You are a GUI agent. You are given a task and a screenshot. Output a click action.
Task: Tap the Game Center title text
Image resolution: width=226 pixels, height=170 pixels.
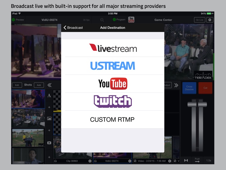point(163,20)
